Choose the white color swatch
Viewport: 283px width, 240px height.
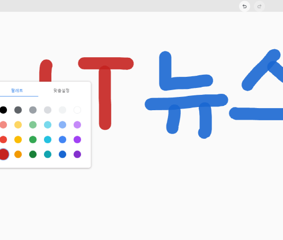click(77, 110)
